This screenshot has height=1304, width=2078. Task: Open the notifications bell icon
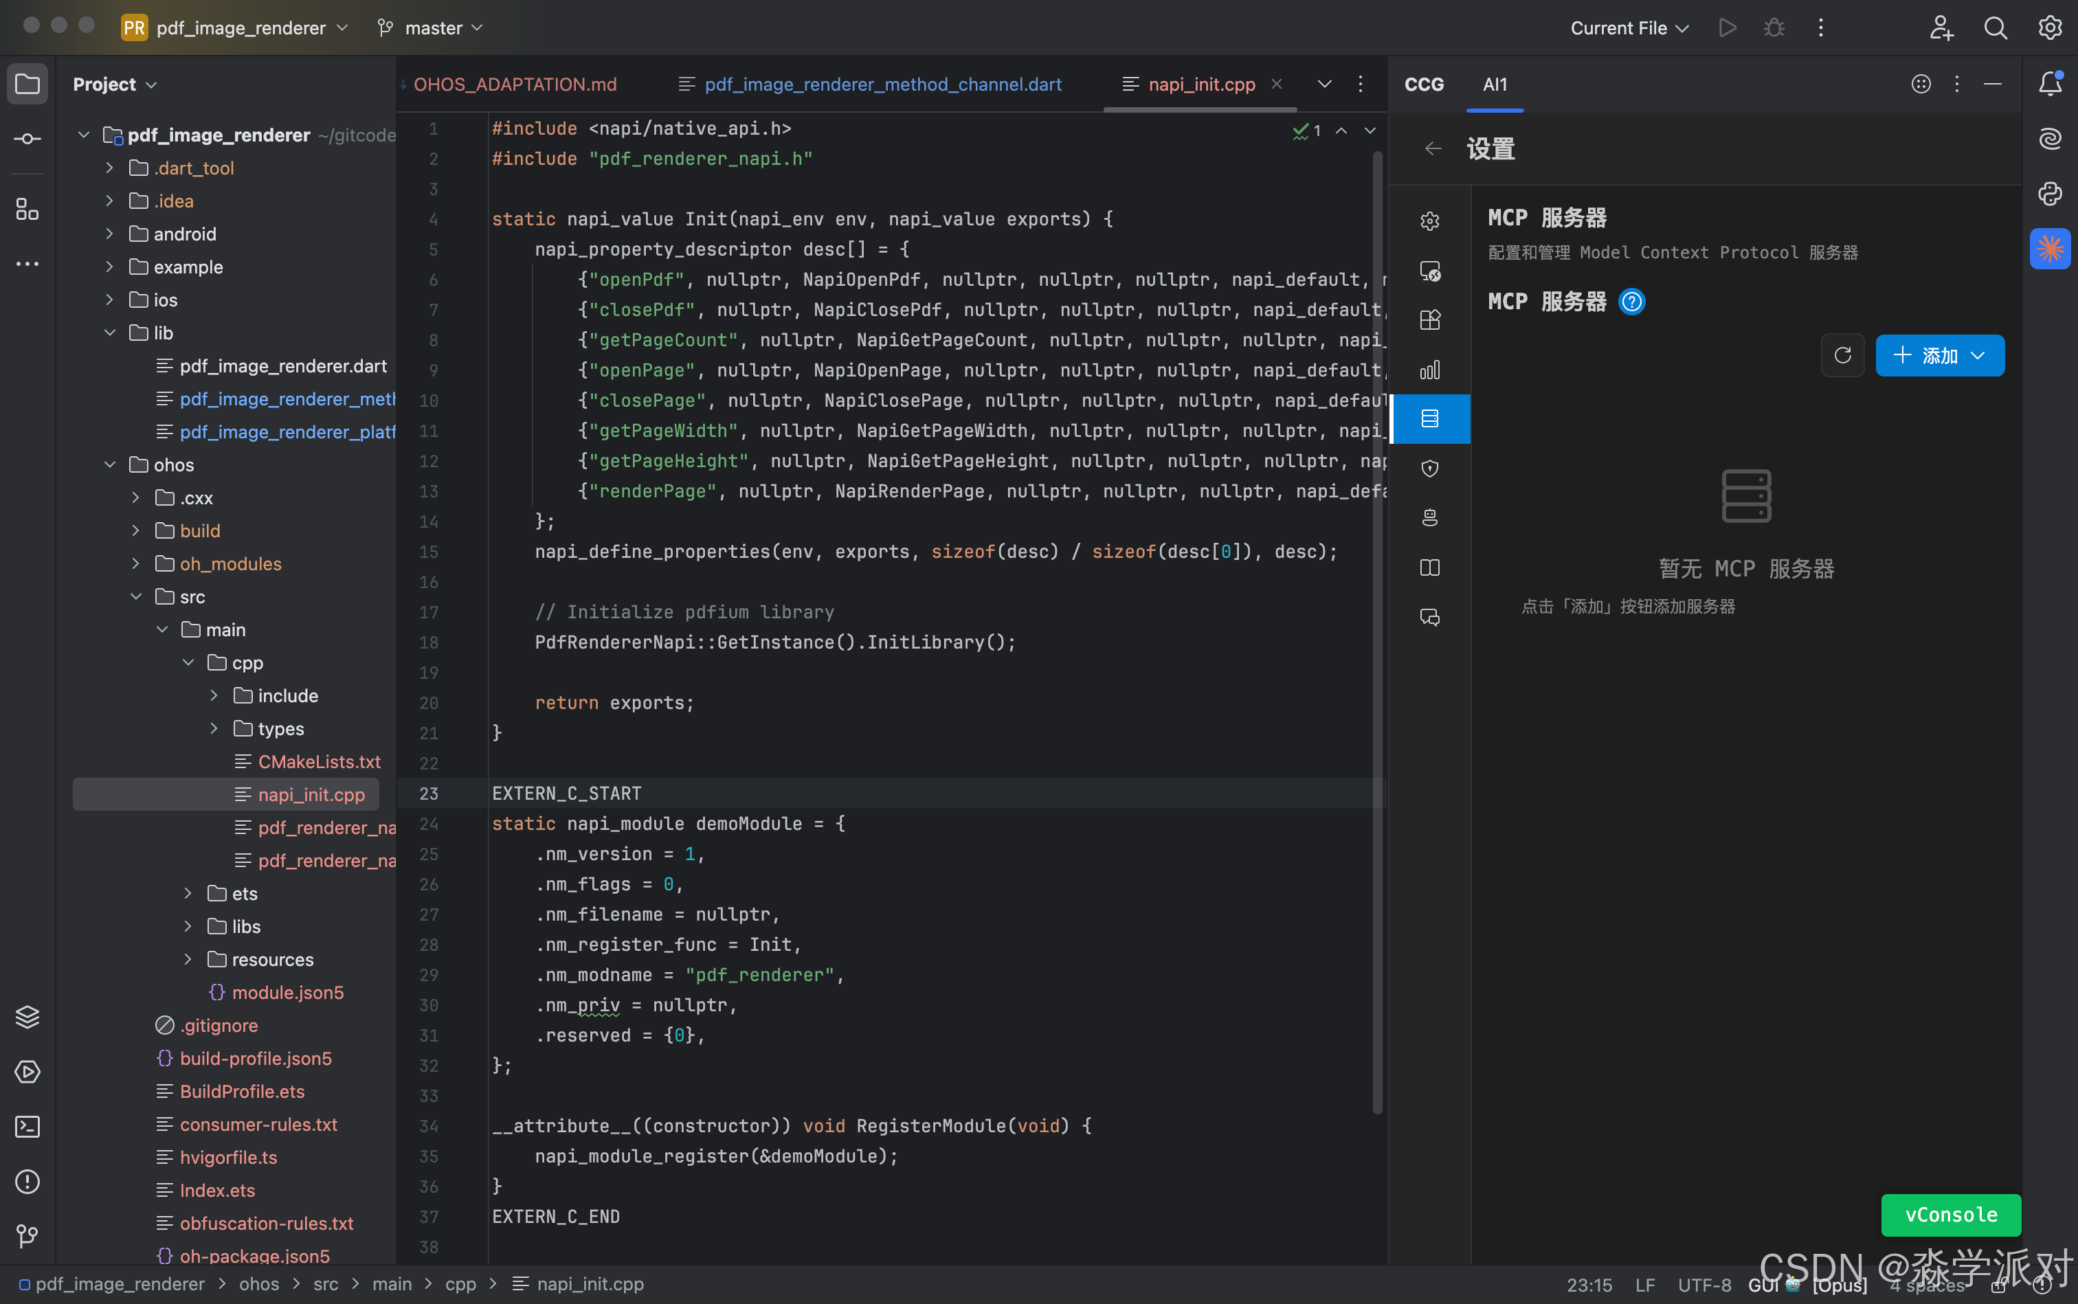coord(2050,84)
